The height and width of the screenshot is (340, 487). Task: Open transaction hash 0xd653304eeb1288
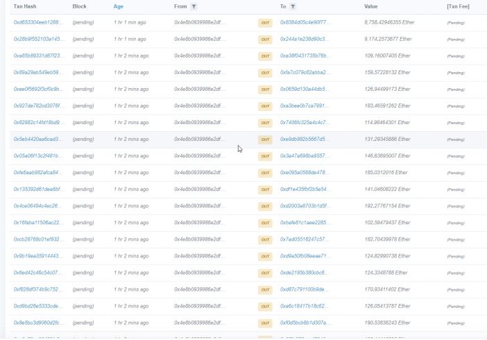click(x=38, y=22)
